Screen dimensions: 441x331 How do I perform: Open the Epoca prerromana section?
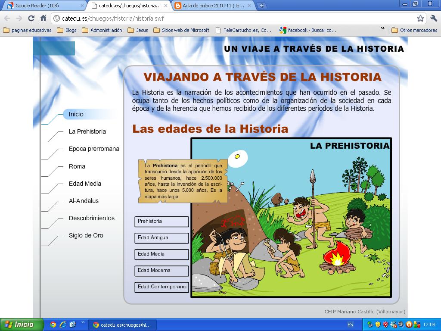pyautogui.click(x=94, y=149)
